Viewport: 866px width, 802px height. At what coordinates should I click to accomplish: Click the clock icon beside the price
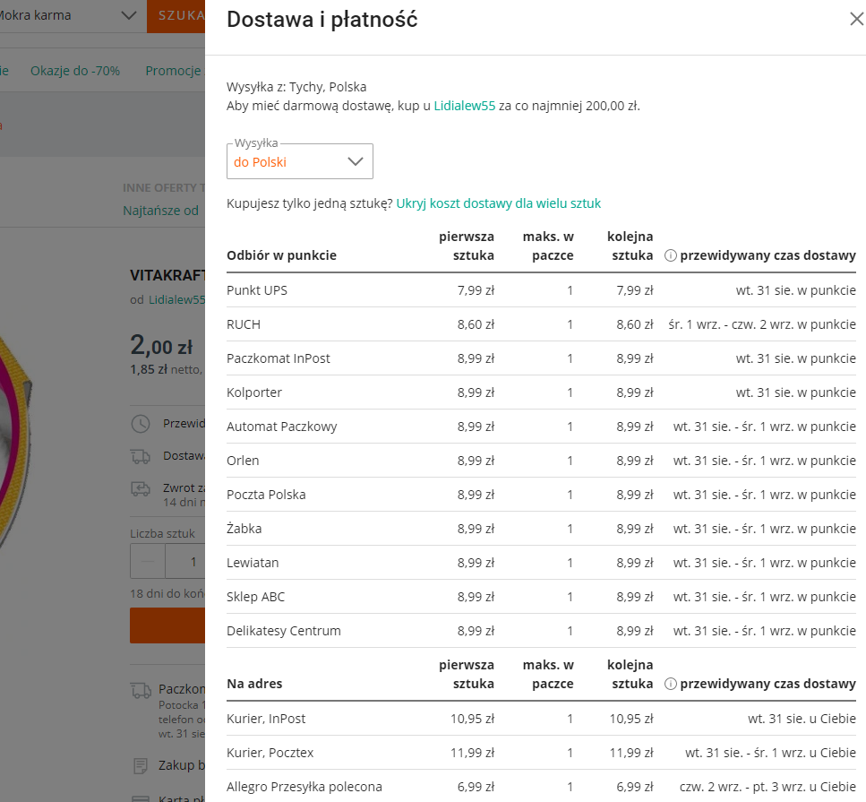(x=141, y=424)
